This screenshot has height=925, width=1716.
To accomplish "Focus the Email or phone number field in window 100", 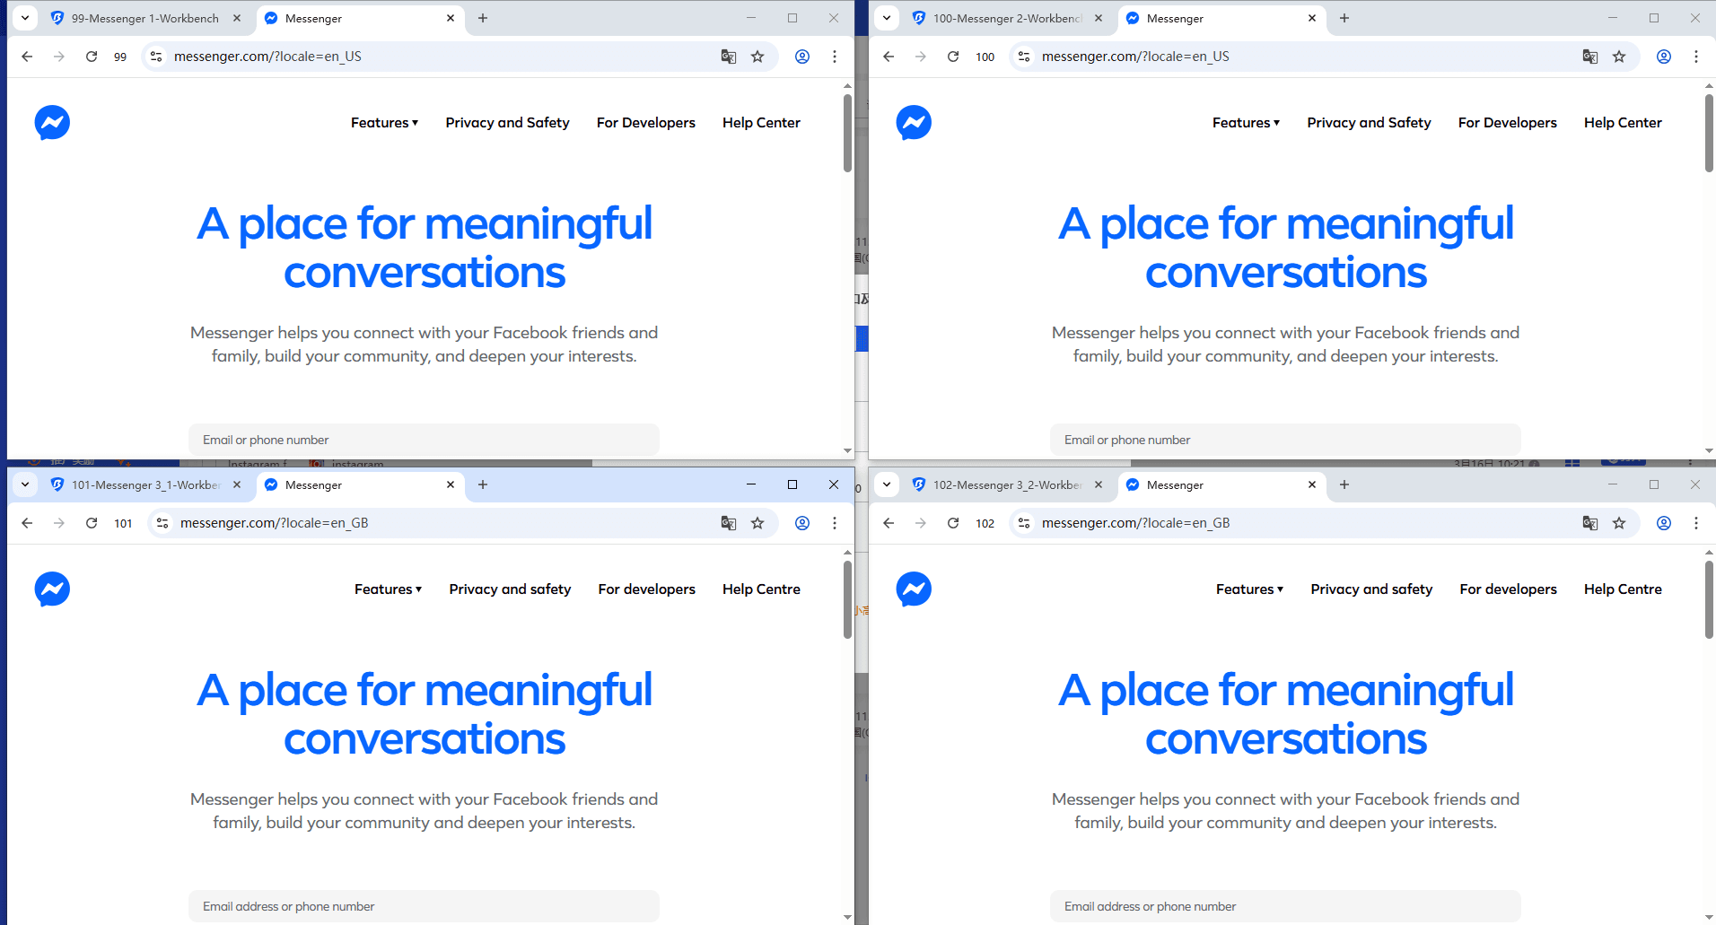I will point(1285,440).
